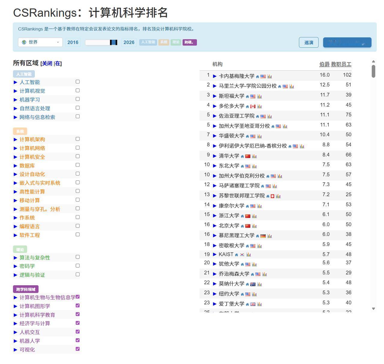384x364 pixels.
Task: Select the 理论 filter tag in header
Action: pyautogui.click(x=176, y=42)
